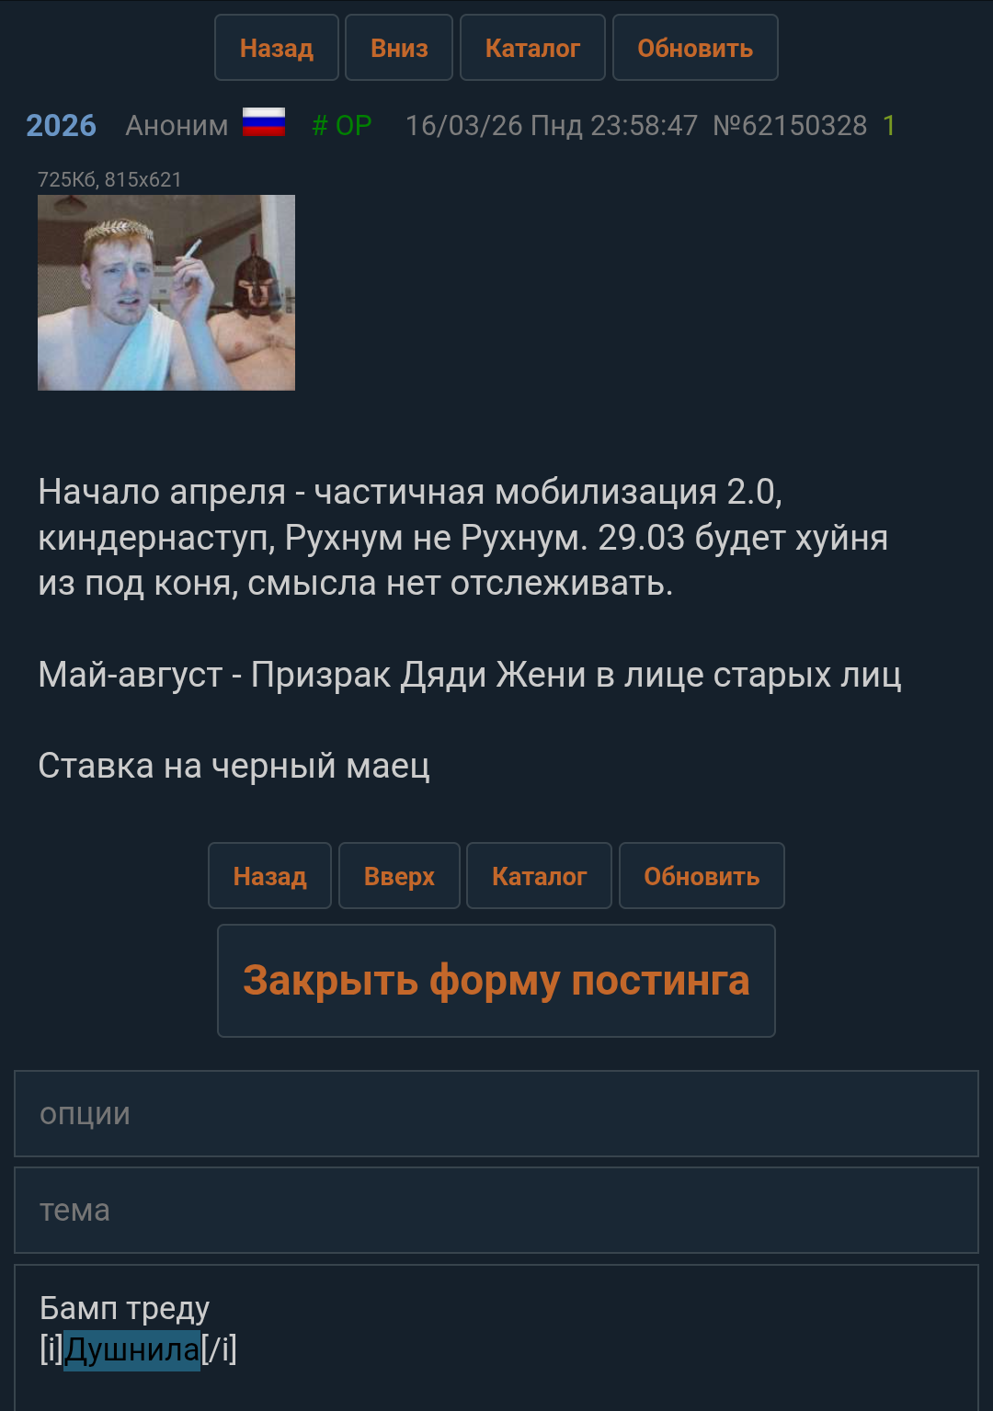Image resolution: width=993 pixels, height=1411 pixels.
Task: Collapse form via Закрыть форму постинга
Action: [496, 981]
